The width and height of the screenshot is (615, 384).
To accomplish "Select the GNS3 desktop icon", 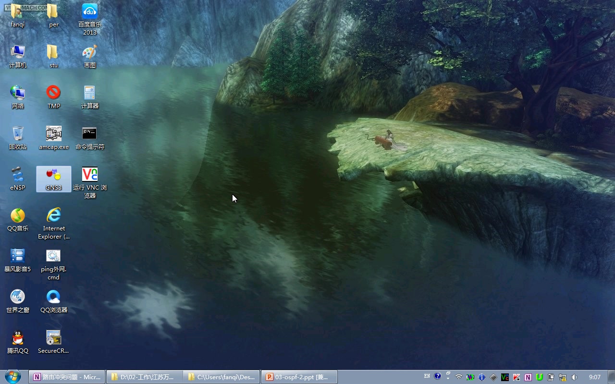I will pyautogui.click(x=53, y=179).
